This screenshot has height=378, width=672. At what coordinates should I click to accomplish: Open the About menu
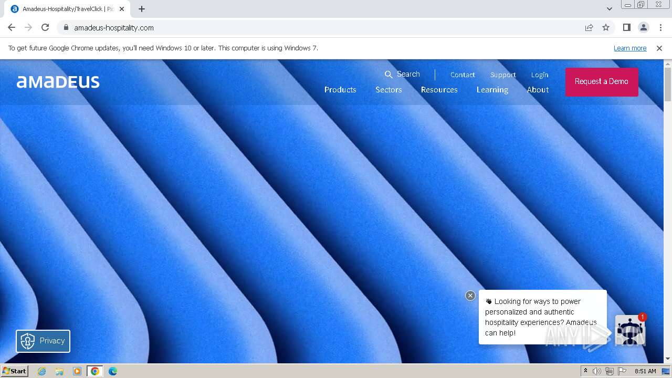(538, 90)
